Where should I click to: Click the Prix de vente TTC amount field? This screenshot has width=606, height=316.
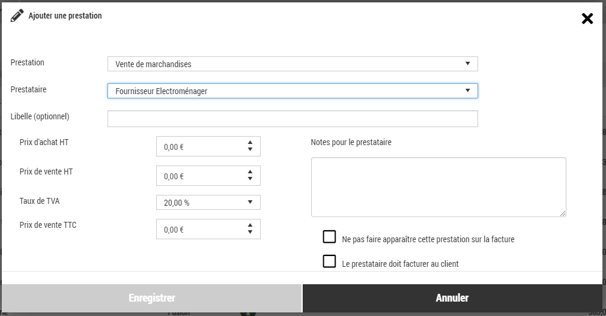click(199, 229)
